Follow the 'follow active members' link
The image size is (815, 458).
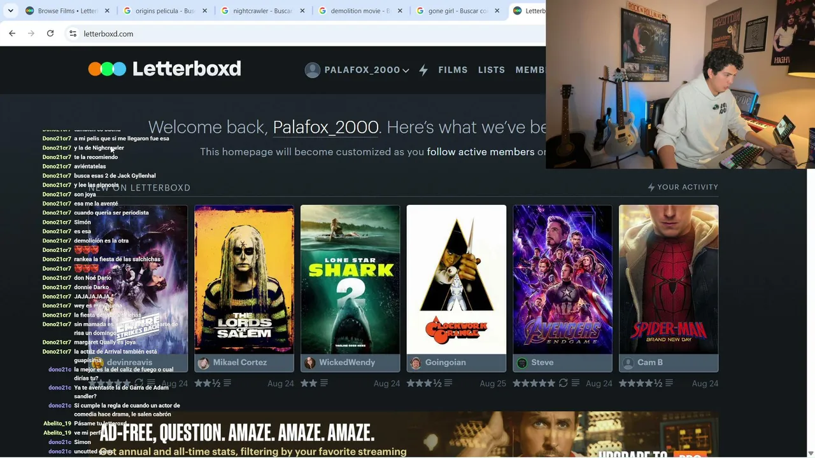(481, 152)
